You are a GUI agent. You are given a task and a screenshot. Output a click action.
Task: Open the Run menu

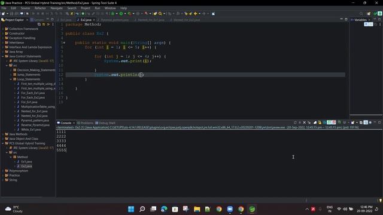pos(97,8)
